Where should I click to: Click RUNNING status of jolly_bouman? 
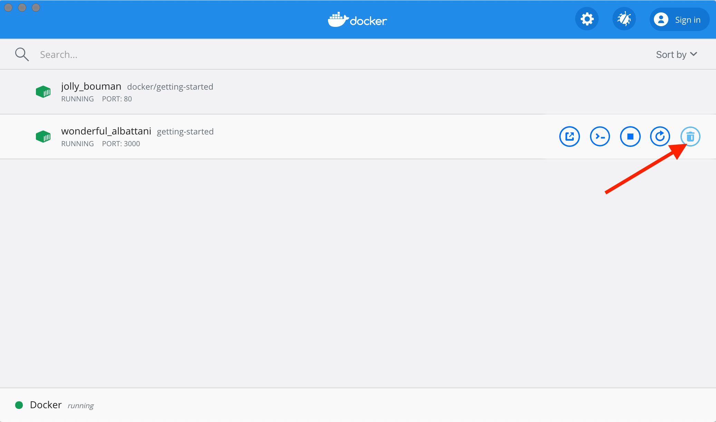(x=78, y=99)
